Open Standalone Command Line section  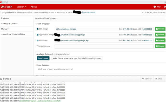click(17, 34)
